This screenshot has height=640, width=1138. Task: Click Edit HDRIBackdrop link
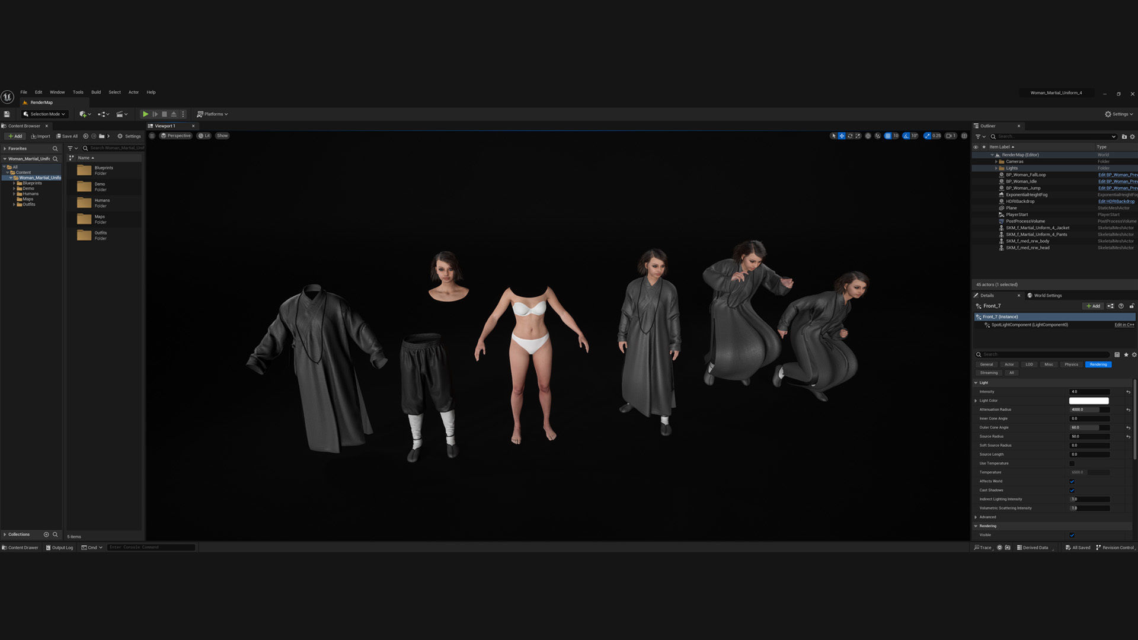1116,201
